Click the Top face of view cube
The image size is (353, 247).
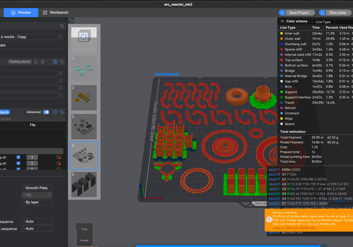[x=84, y=229]
